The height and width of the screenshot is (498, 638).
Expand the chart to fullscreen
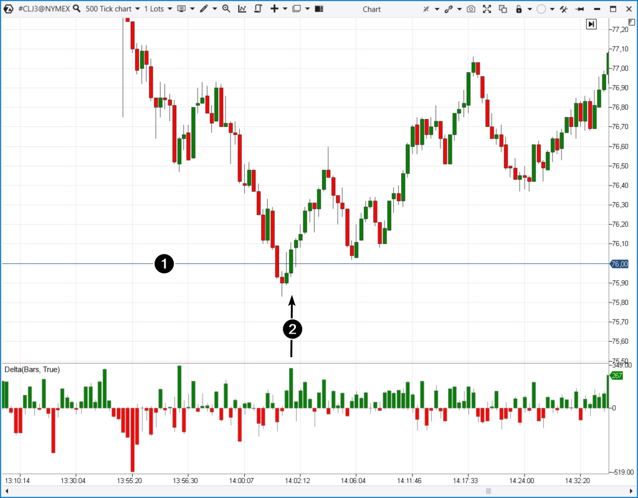486,9
